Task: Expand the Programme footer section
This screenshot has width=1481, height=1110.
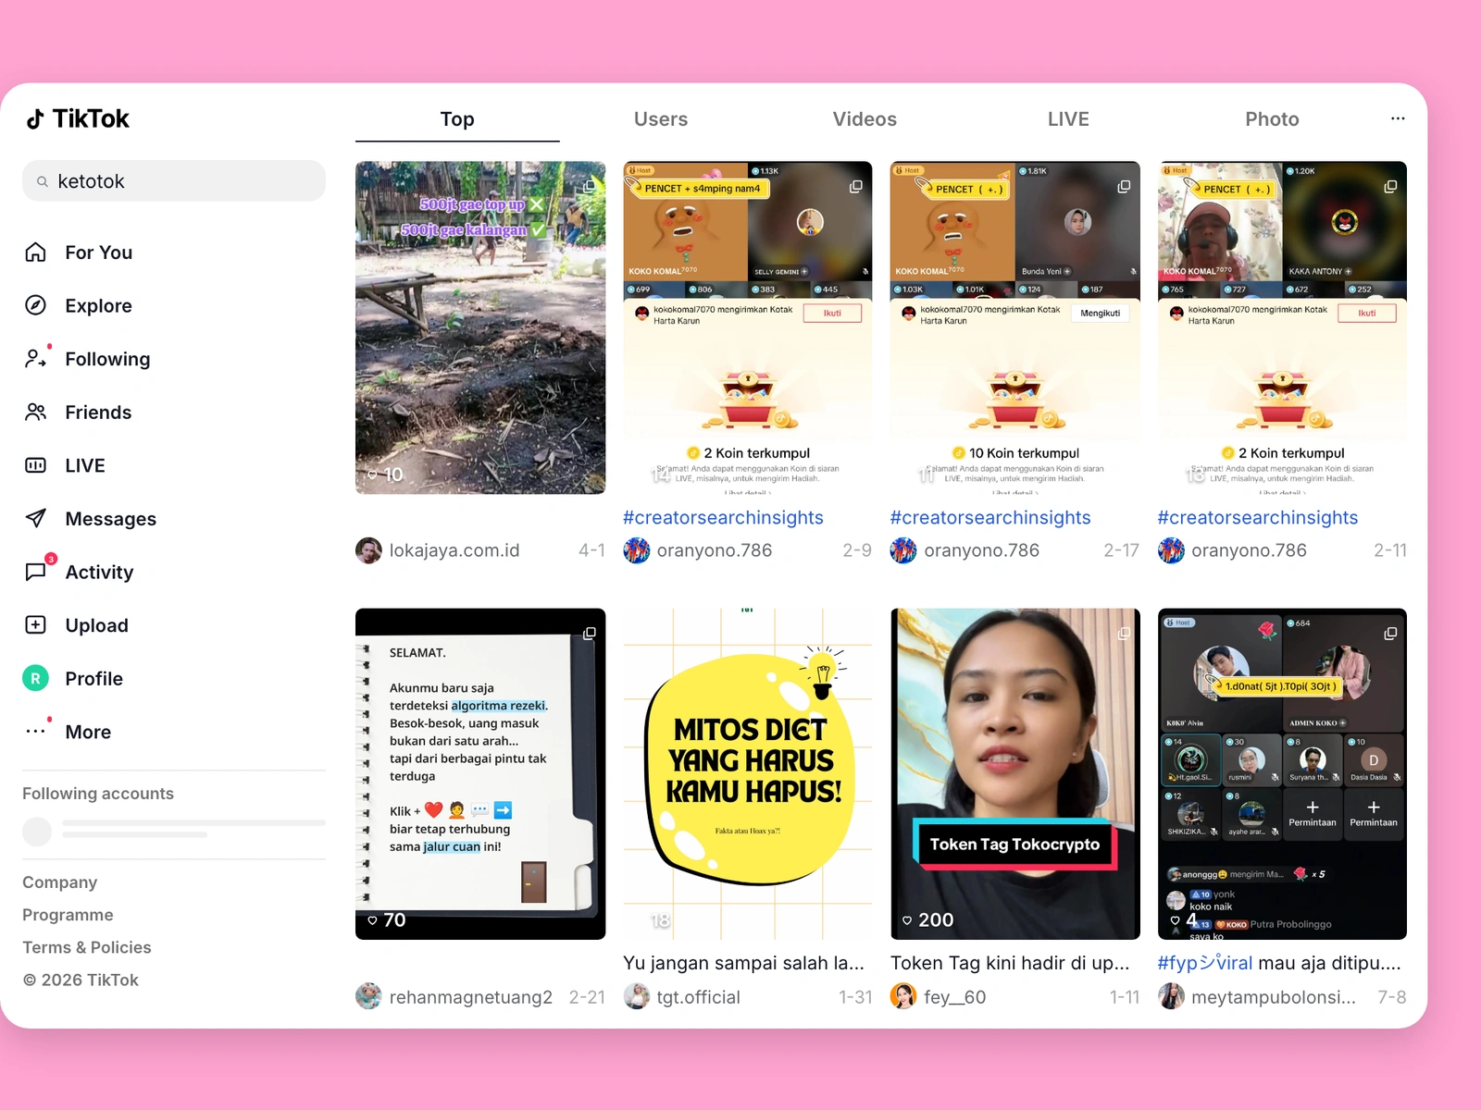Action: click(x=68, y=915)
